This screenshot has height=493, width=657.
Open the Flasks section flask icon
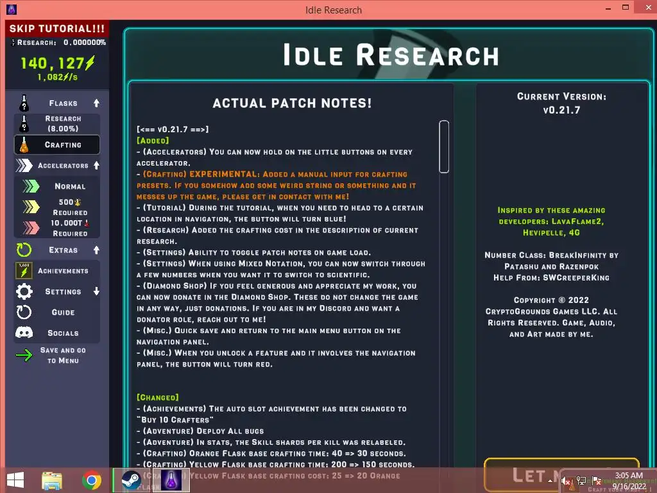(x=24, y=103)
